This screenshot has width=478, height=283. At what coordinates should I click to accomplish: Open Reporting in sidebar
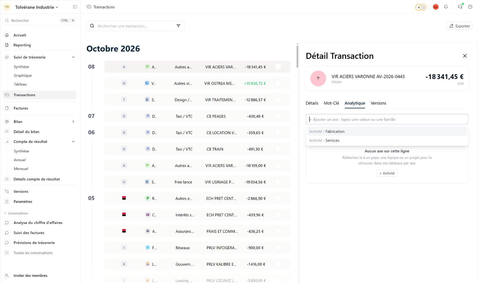39,45
